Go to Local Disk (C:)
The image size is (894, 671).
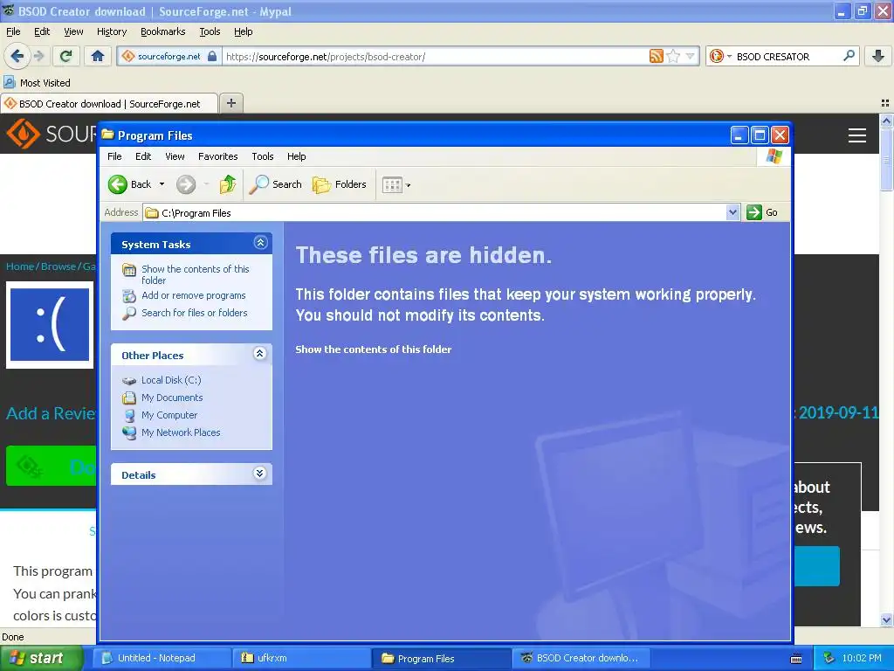tap(171, 380)
